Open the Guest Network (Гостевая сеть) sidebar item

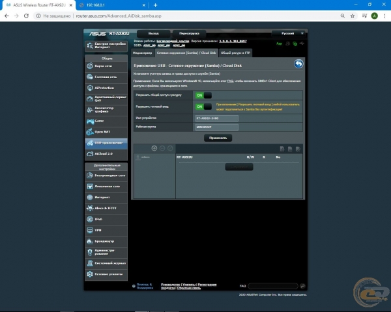[106, 77]
